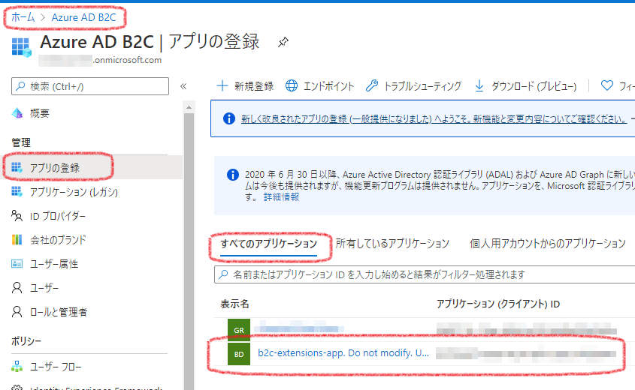Go to ホーム via breadcrumb
The image size is (635, 390).
click(x=23, y=17)
